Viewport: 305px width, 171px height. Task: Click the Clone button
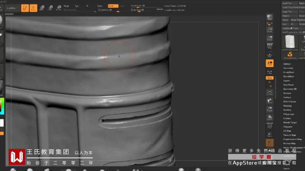pyautogui.click(x=285, y=20)
